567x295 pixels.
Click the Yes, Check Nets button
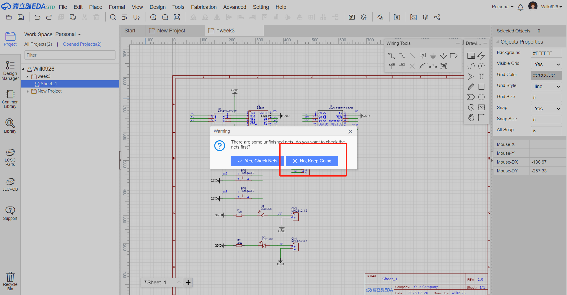[257, 161]
